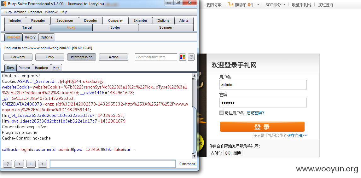
Task: Click 我的订单 link on webpage
Action: pyautogui.click(x=214, y=5)
